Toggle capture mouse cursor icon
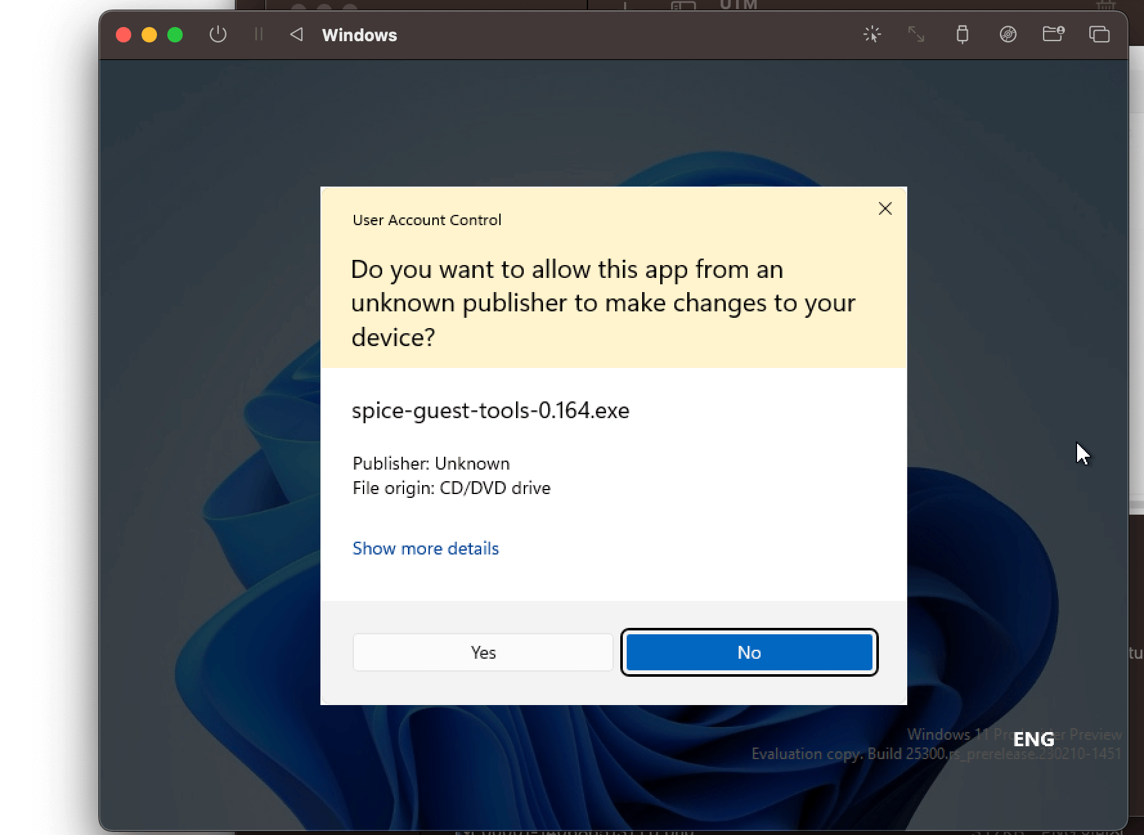The width and height of the screenshot is (1144, 835). 872,34
